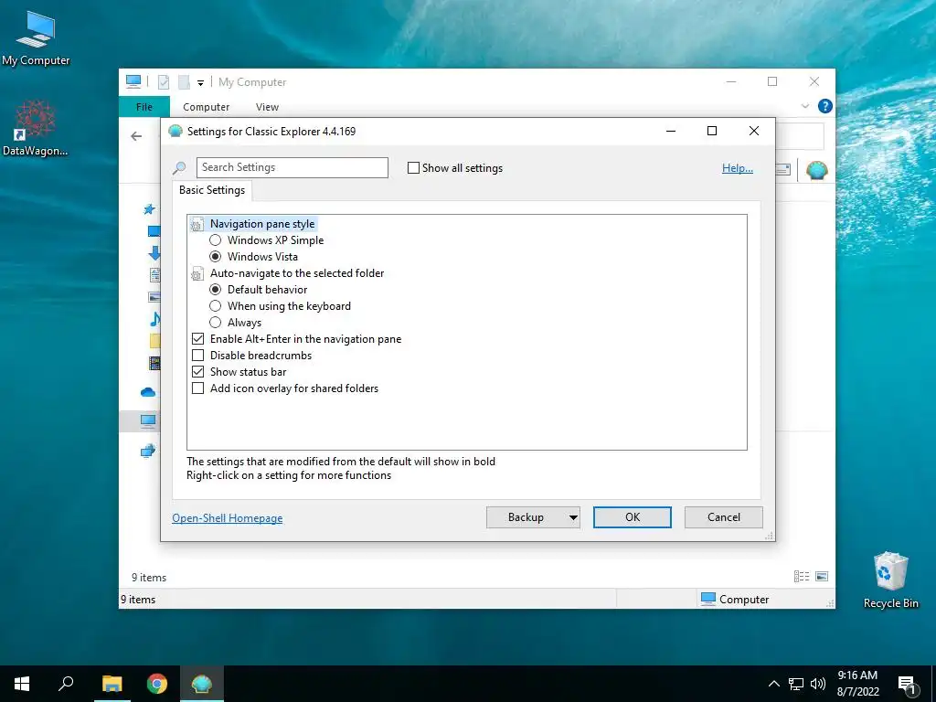Image resolution: width=936 pixels, height=702 pixels.
Task: Visit the Open-Shell Homepage link
Action: (227, 518)
